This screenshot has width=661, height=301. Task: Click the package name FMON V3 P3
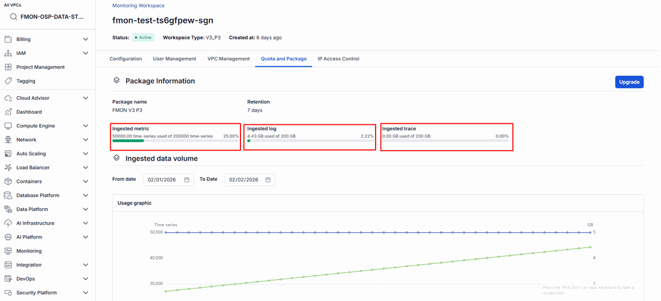click(x=127, y=110)
